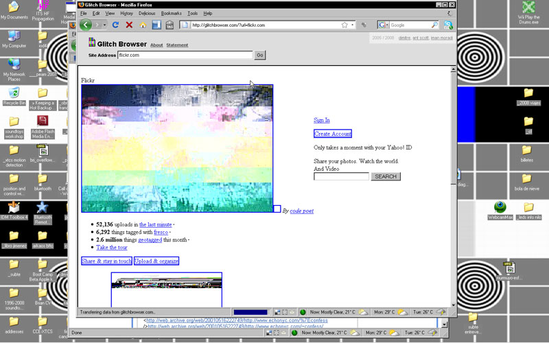Image resolution: width=549 pixels, height=343 pixels.
Task: Follow the Create Account link
Action: click(333, 133)
